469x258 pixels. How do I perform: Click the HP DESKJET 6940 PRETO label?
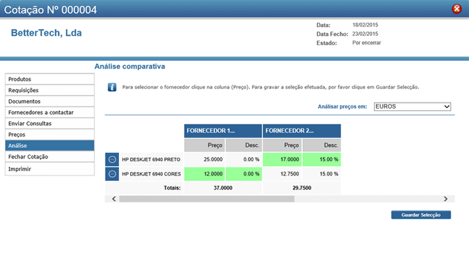tap(151, 160)
